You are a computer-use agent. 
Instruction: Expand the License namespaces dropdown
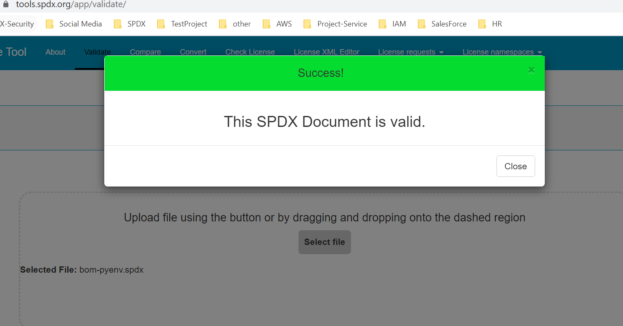pyautogui.click(x=502, y=52)
